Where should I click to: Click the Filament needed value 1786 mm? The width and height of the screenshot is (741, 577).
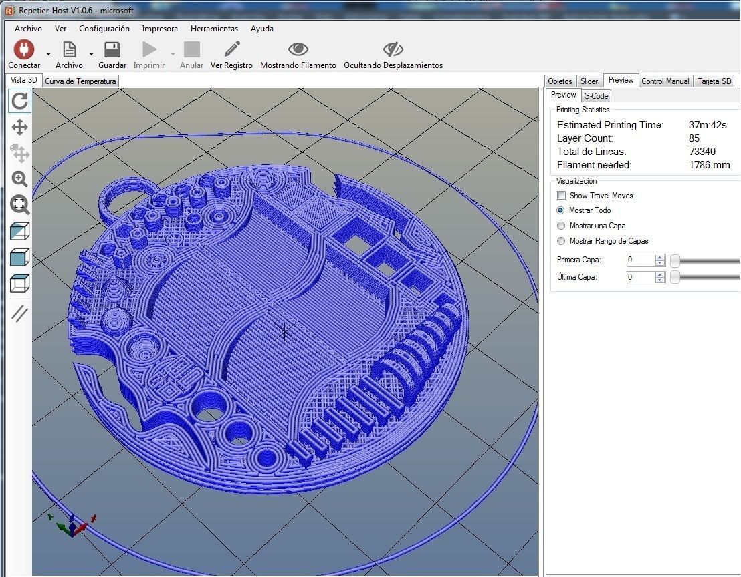click(x=709, y=165)
